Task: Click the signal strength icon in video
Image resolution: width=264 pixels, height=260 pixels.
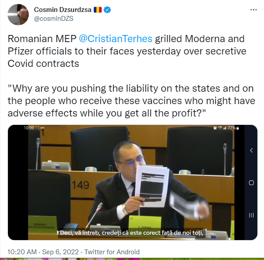Action: 225,128
